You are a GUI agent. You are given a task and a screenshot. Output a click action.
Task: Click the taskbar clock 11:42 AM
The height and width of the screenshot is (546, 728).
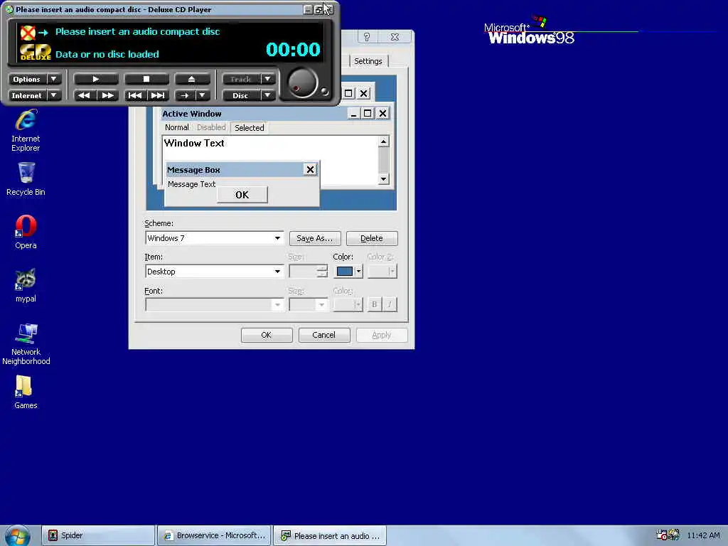point(703,536)
